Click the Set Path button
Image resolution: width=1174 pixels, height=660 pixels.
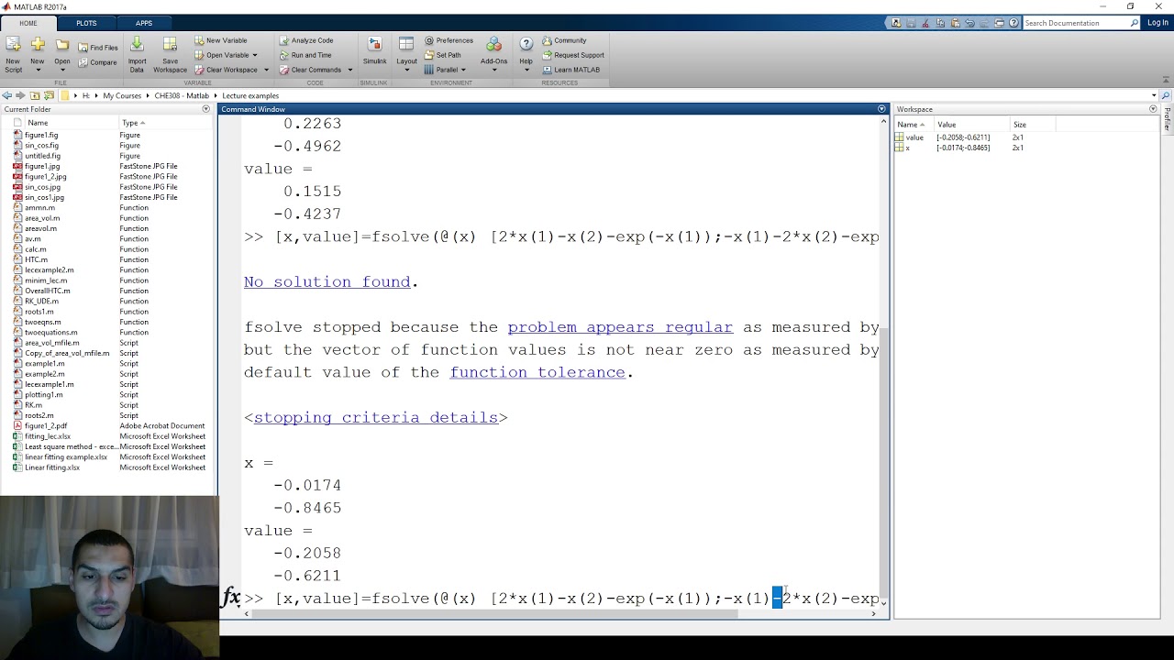(x=442, y=55)
